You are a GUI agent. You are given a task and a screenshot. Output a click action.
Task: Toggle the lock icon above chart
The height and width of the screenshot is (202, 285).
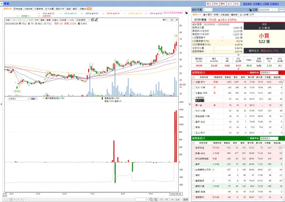[186, 13]
